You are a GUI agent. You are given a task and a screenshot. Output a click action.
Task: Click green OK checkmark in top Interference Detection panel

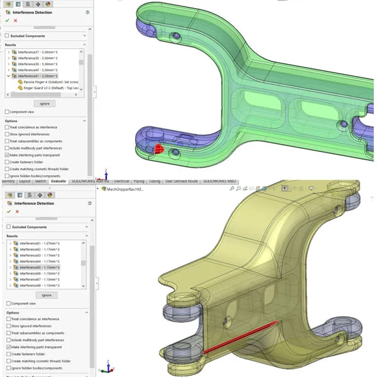[7, 21]
